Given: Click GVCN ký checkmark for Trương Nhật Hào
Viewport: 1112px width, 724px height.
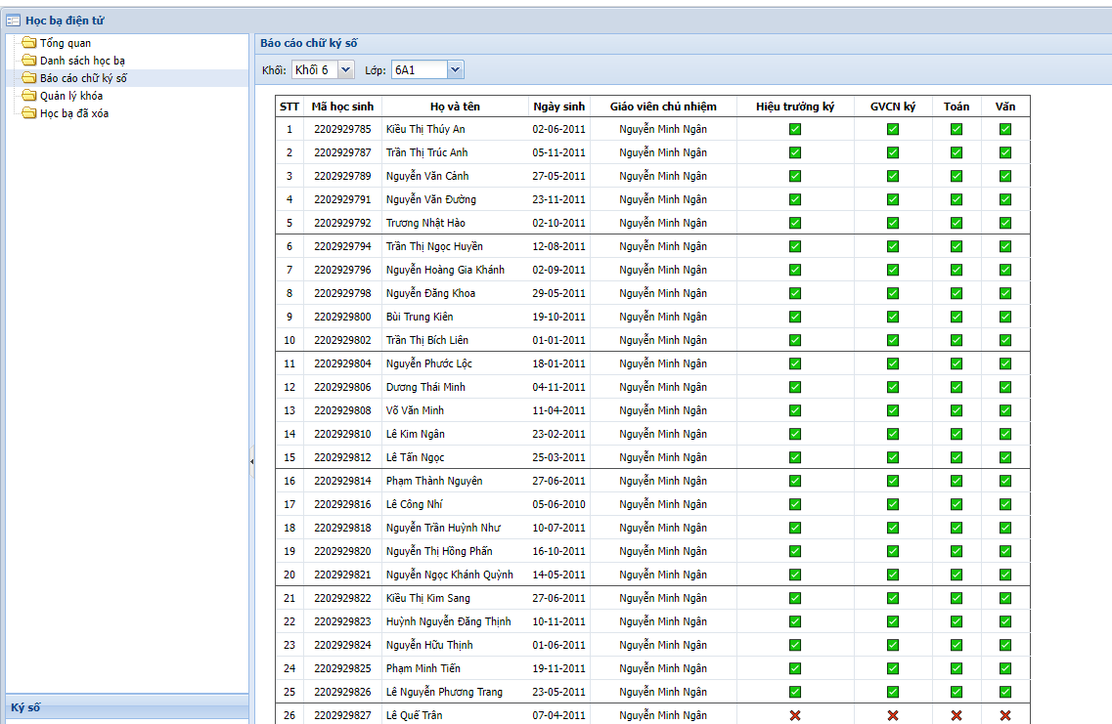Looking at the screenshot, I should tap(893, 223).
